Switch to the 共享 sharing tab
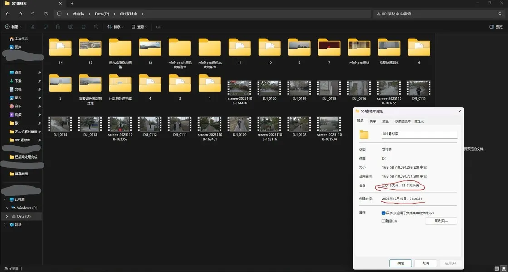508x272 pixels. point(372,121)
